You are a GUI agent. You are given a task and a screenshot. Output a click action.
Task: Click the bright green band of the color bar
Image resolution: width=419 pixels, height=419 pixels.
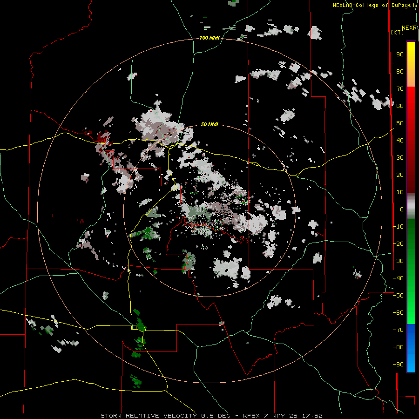click(411, 272)
